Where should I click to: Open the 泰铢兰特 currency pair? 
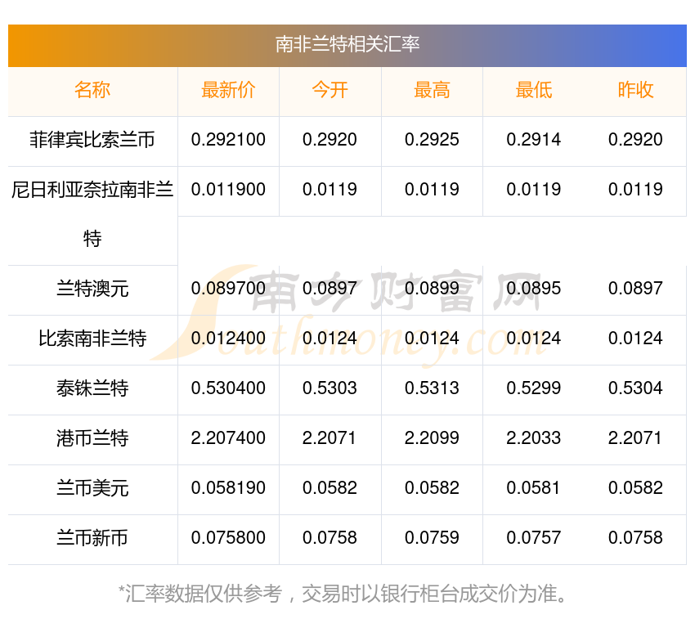[x=92, y=388]
